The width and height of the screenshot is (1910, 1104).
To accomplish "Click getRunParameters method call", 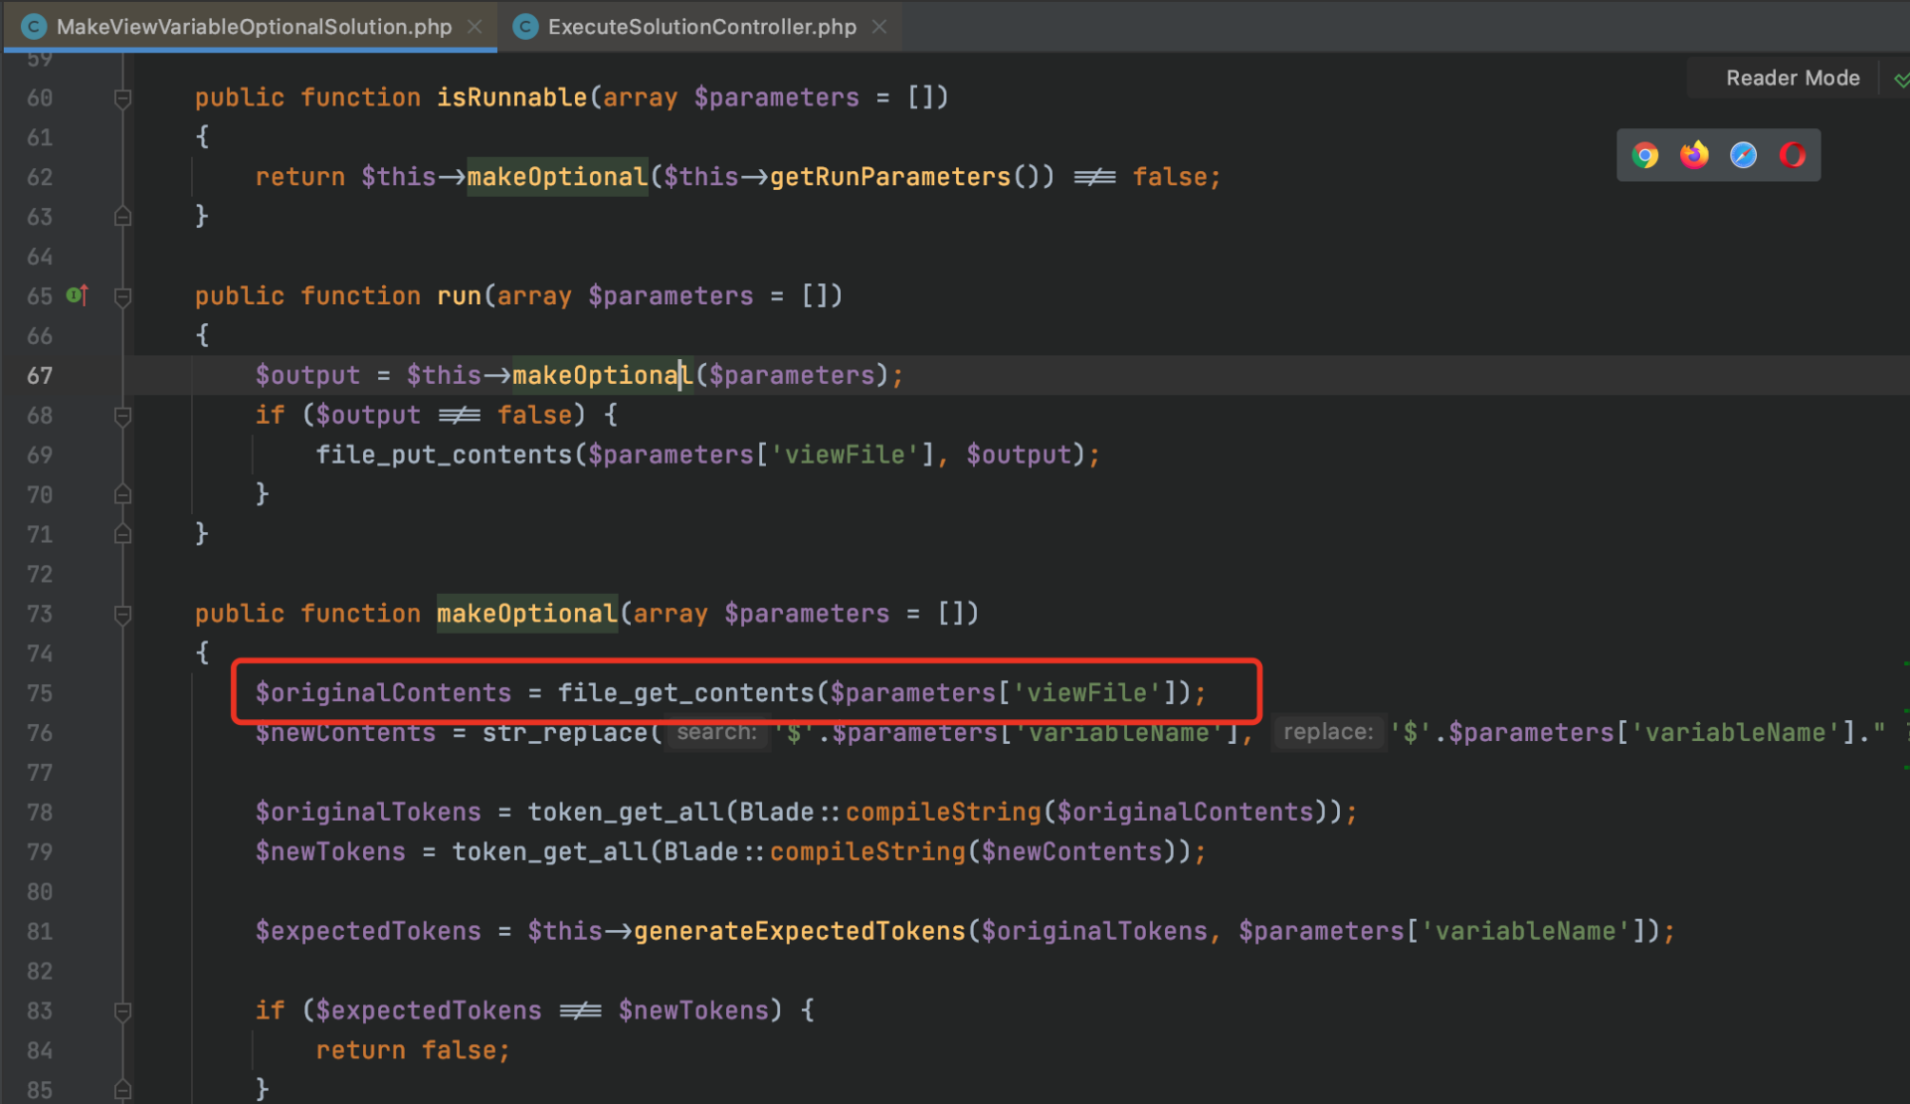I will tap(890, 177).
